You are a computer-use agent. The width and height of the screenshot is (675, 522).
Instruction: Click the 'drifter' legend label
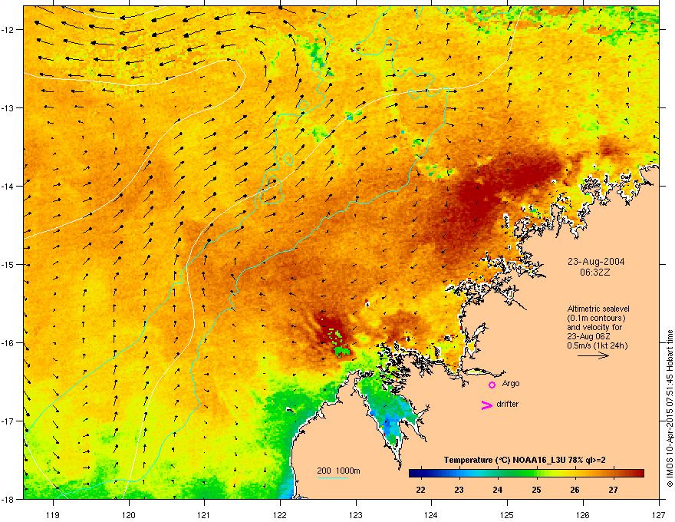[508, 404]
